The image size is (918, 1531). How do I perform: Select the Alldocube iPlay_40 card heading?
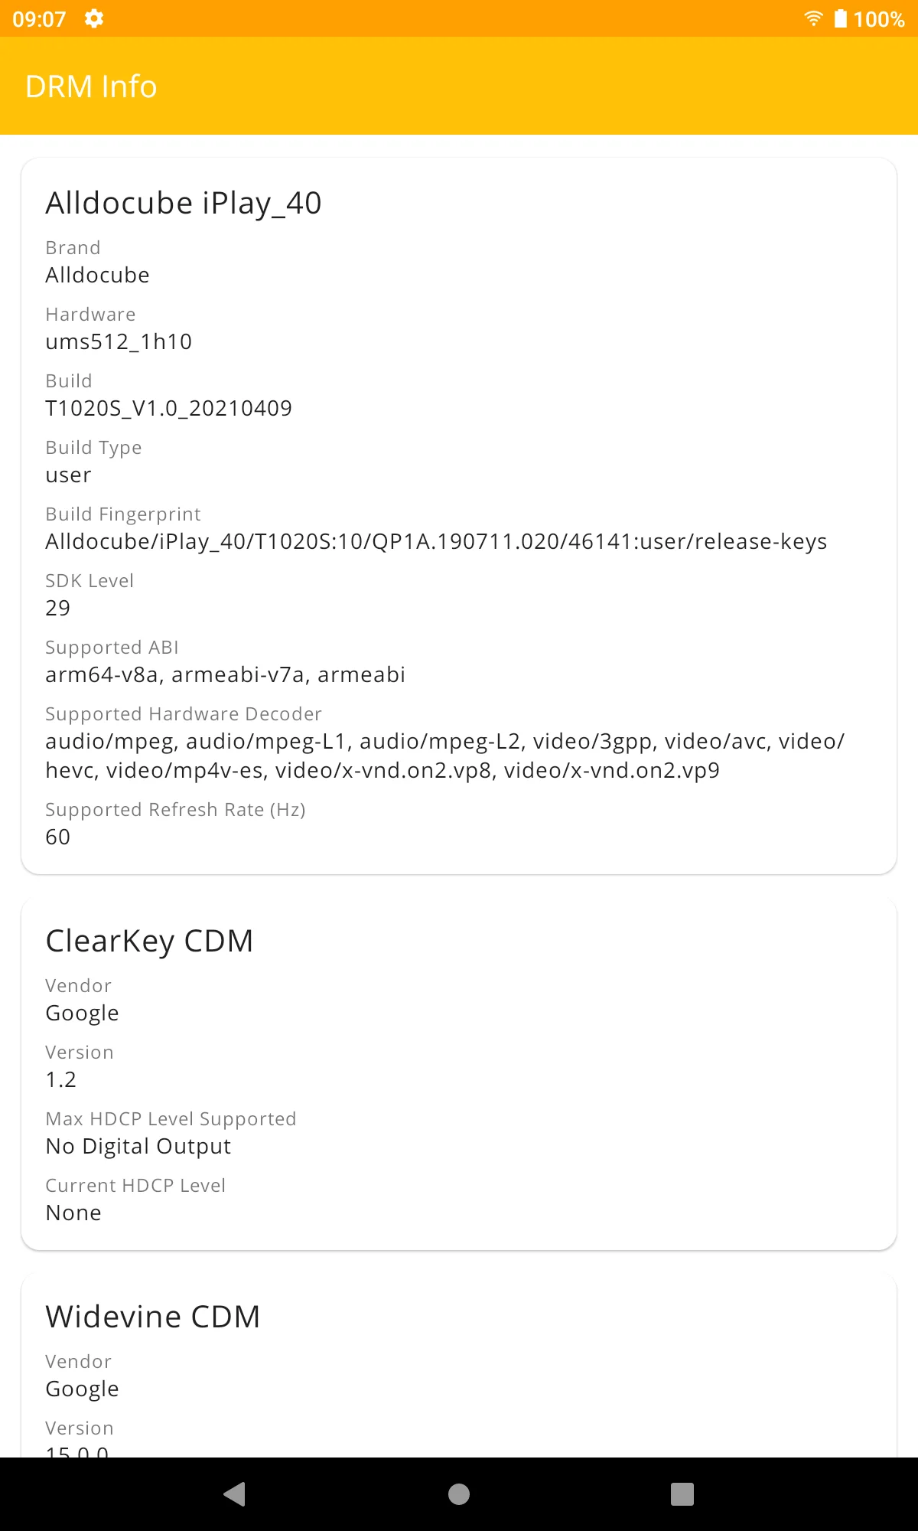click(184, 203)
